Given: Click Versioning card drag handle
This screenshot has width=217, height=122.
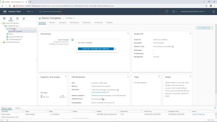Looking at the screenshot, I should pos(128,34).
